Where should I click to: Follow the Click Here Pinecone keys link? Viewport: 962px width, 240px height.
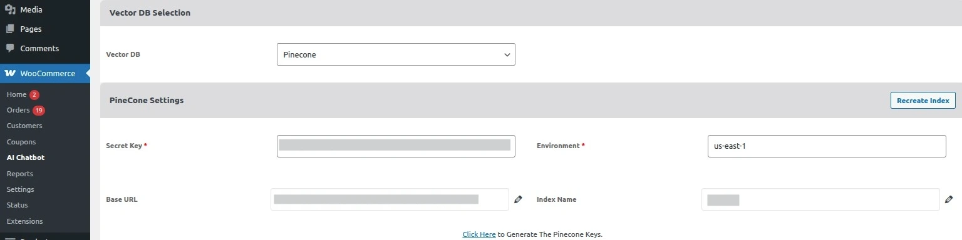coord(479,234)
